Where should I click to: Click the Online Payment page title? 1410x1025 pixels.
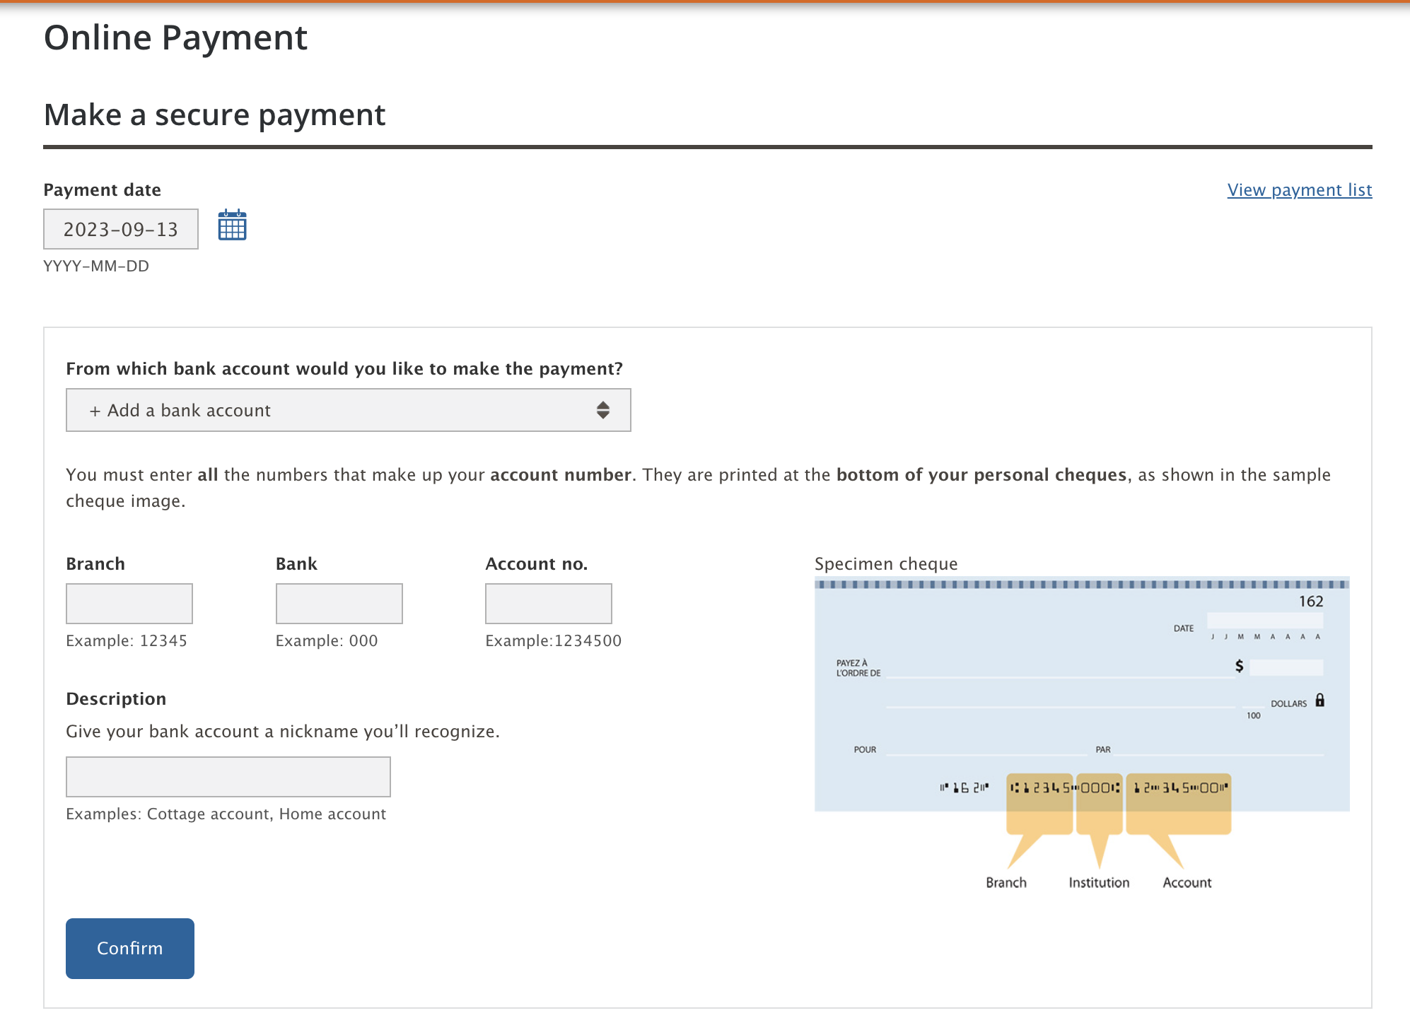pyautogui.click(x=175, y=37)
